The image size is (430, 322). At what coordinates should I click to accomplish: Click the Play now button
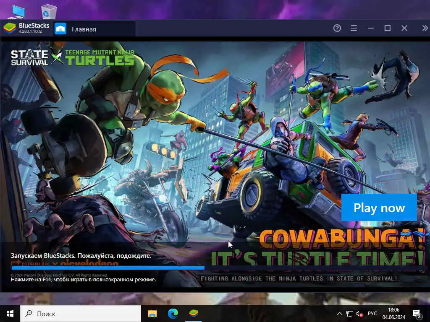click(x=379, y=208)
